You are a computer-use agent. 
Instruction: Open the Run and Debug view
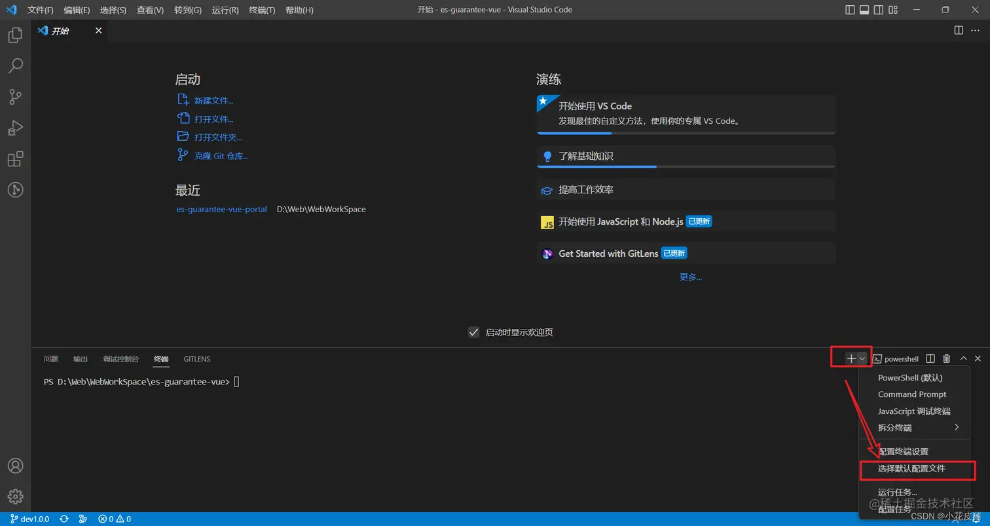15,128
